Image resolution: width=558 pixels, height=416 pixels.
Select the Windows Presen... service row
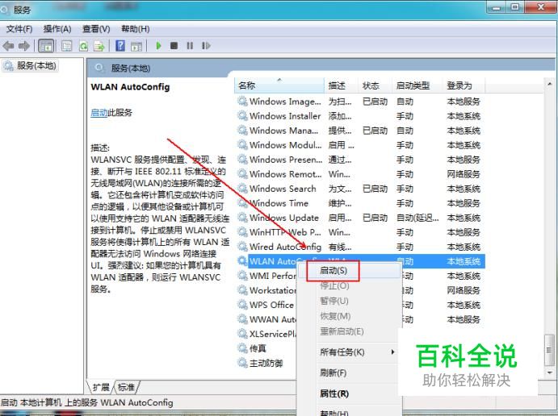point(360,160)
